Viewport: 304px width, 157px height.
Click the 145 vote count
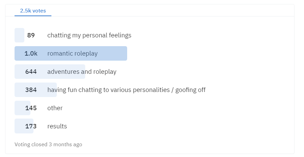coord(31,108)
